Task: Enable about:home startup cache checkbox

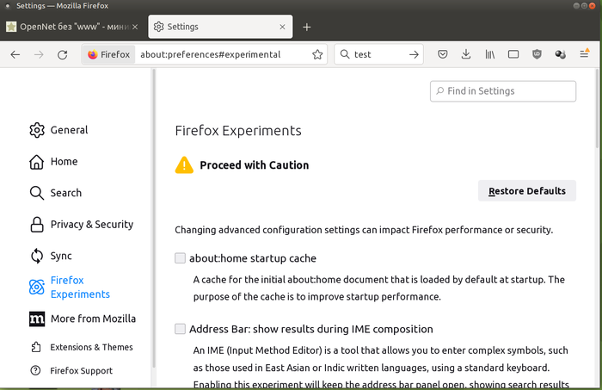Action: 181,258
